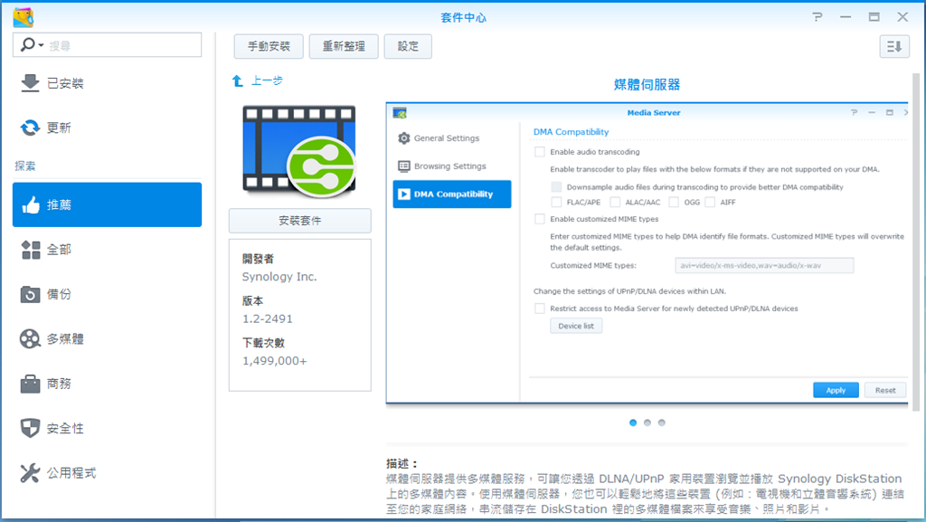Image resolution: width=926 pixels, height=522 pixels.
Task: Click the 安全性 shield icon
Action: click(30, 428)
